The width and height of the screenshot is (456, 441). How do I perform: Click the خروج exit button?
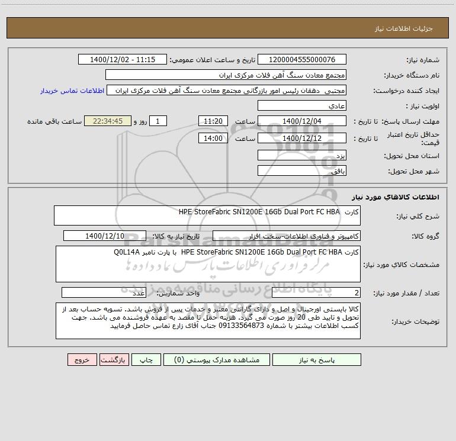pos(82,359)
